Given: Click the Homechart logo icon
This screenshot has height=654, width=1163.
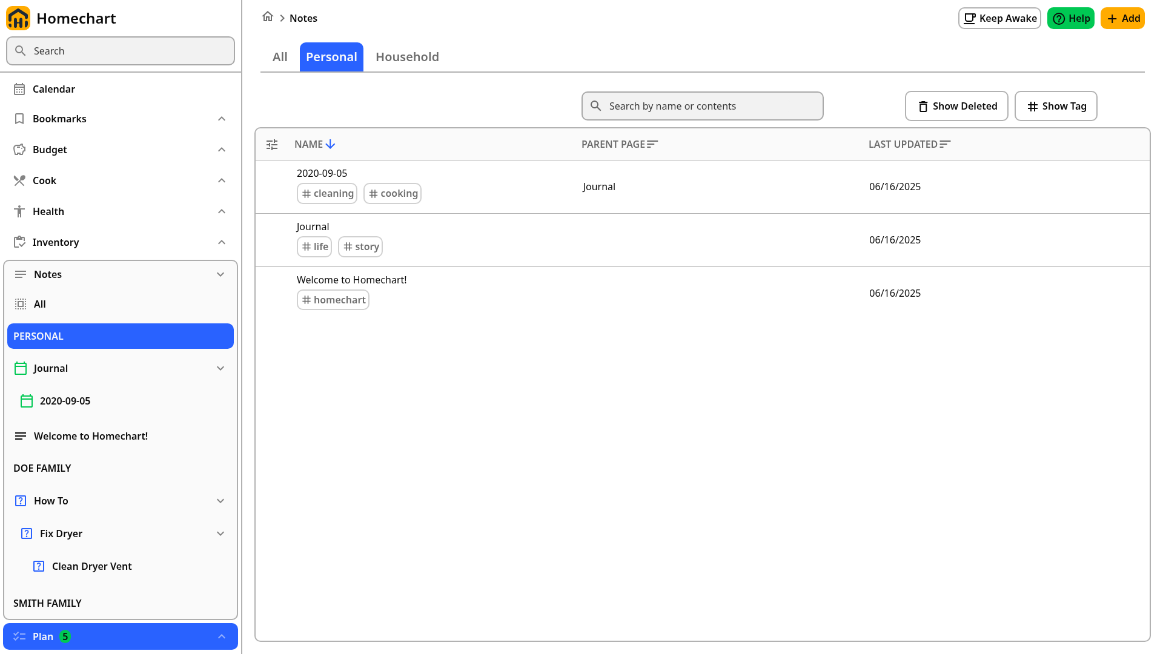Looking at the screenshot, I should [18, 18].
